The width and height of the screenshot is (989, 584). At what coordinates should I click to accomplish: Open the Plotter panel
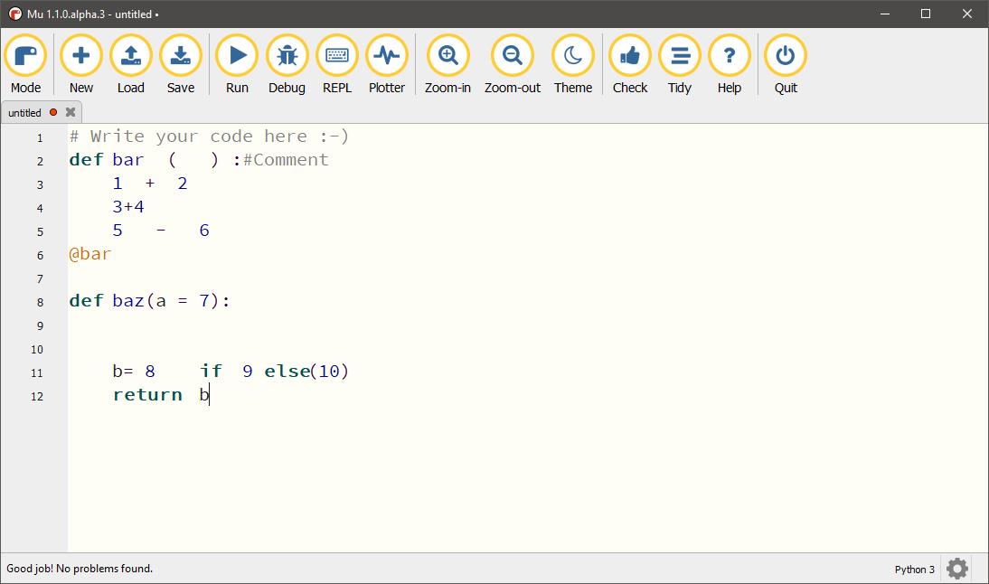pos(387,56)
